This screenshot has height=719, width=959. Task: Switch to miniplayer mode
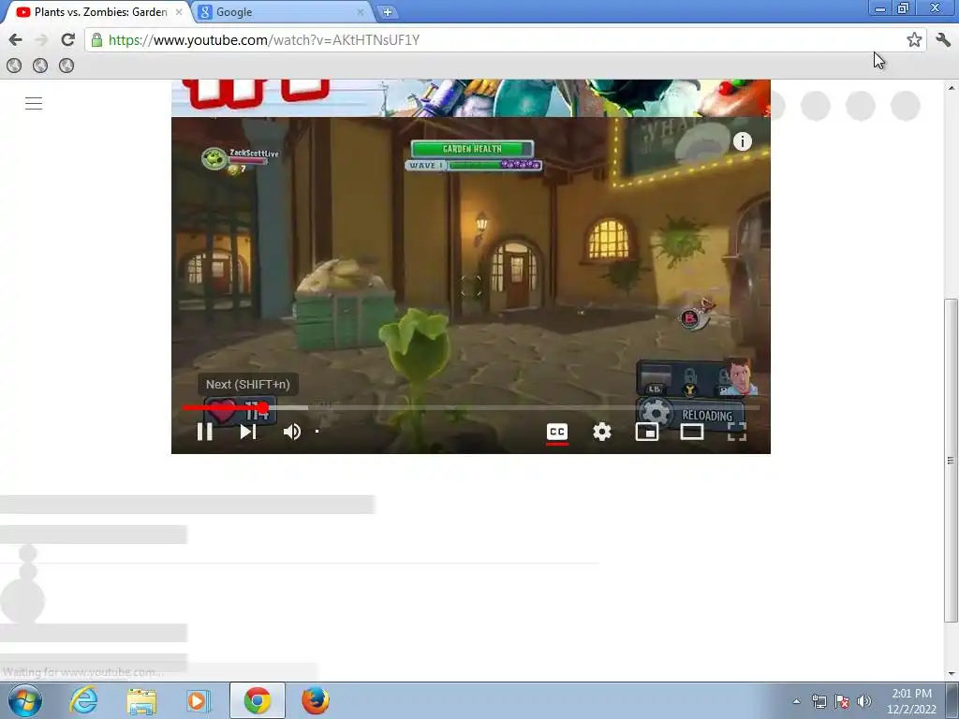pos(646,432)
